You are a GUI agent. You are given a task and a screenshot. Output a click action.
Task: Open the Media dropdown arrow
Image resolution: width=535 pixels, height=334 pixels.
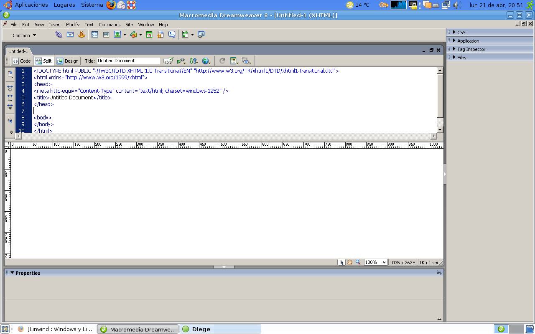(x=140, y=35)
